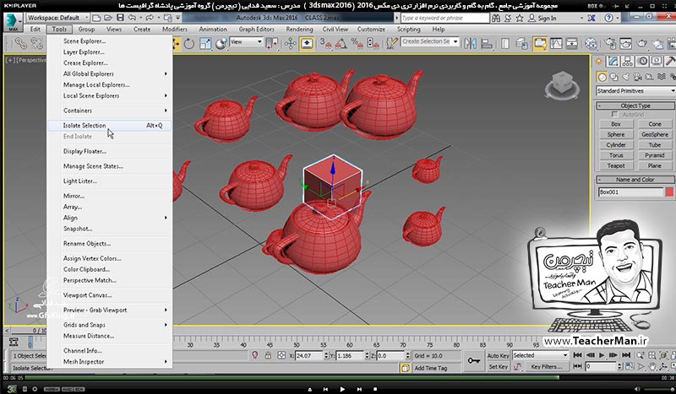Click the KMPlayer play button
676x394 pixels.
click(342, 389)
